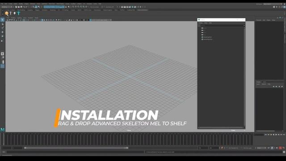Image resolution: width=286 pixels, height=161 pixels.
Task: Toggle Snap to Points
Action: click(79, 7)
